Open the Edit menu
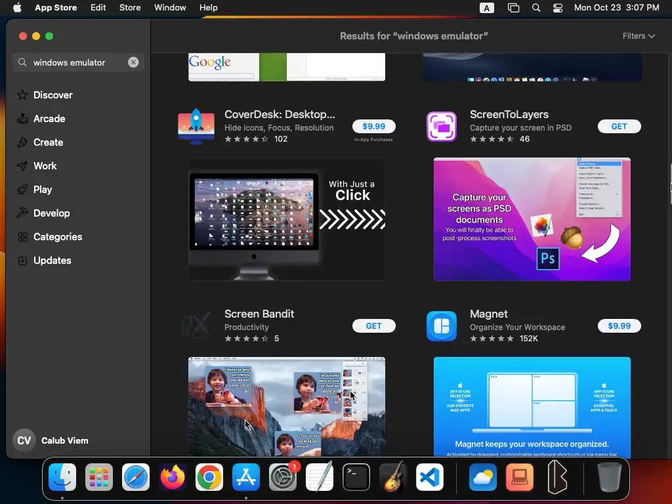This screenshot has width=672, height=504. 98,7
